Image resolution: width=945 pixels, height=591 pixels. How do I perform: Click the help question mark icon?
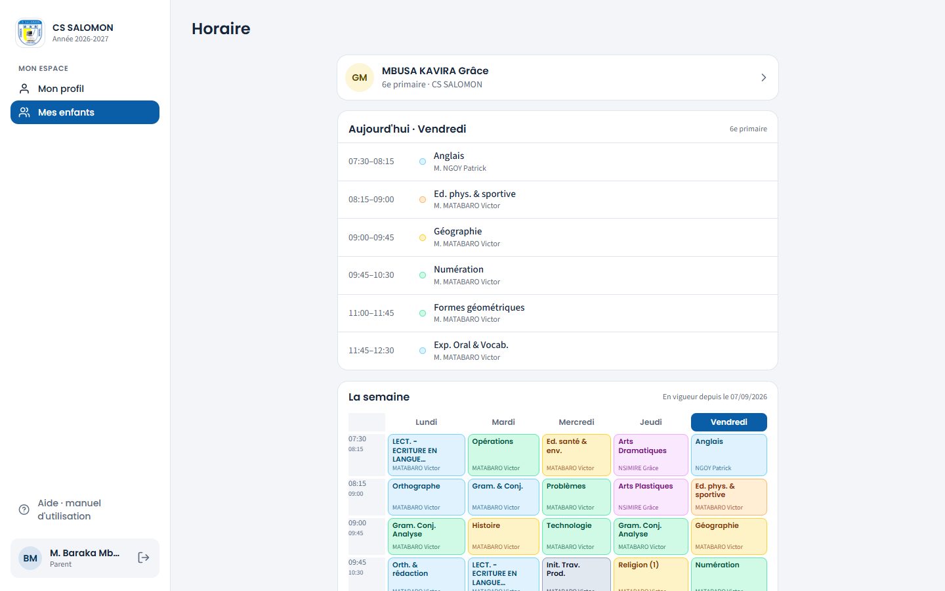[24, 510]
